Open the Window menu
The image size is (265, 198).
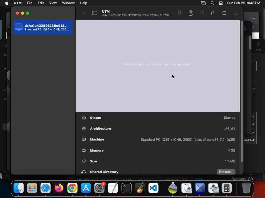pyautogui.click(x=68, y=3)
